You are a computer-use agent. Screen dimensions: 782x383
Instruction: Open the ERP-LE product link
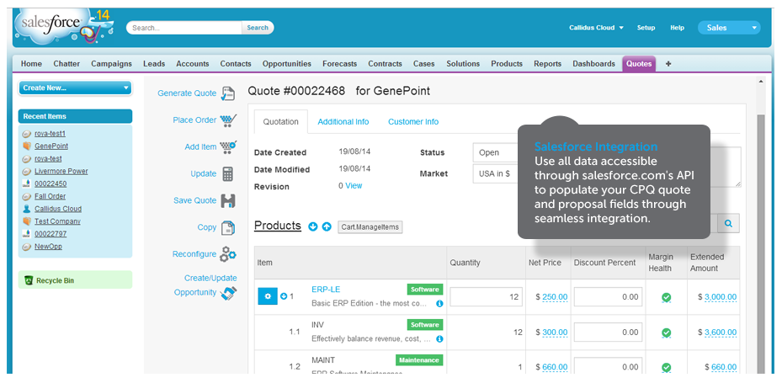tap(326, 290)
